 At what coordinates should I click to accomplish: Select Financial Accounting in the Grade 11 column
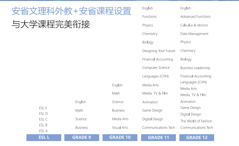[158, 59]
